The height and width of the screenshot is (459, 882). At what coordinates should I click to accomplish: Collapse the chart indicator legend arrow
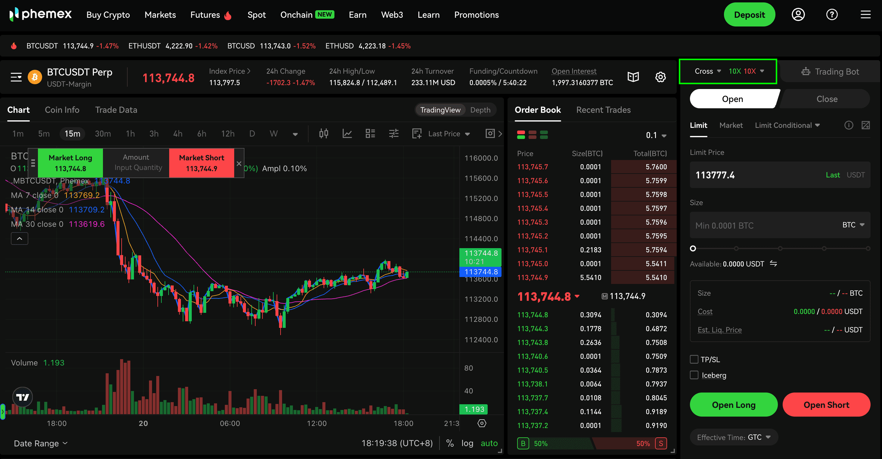click(x=20, y=239)
